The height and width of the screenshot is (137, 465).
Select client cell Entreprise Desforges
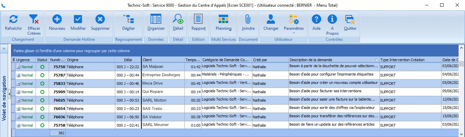pyautogui.click(x=163, y=75)
